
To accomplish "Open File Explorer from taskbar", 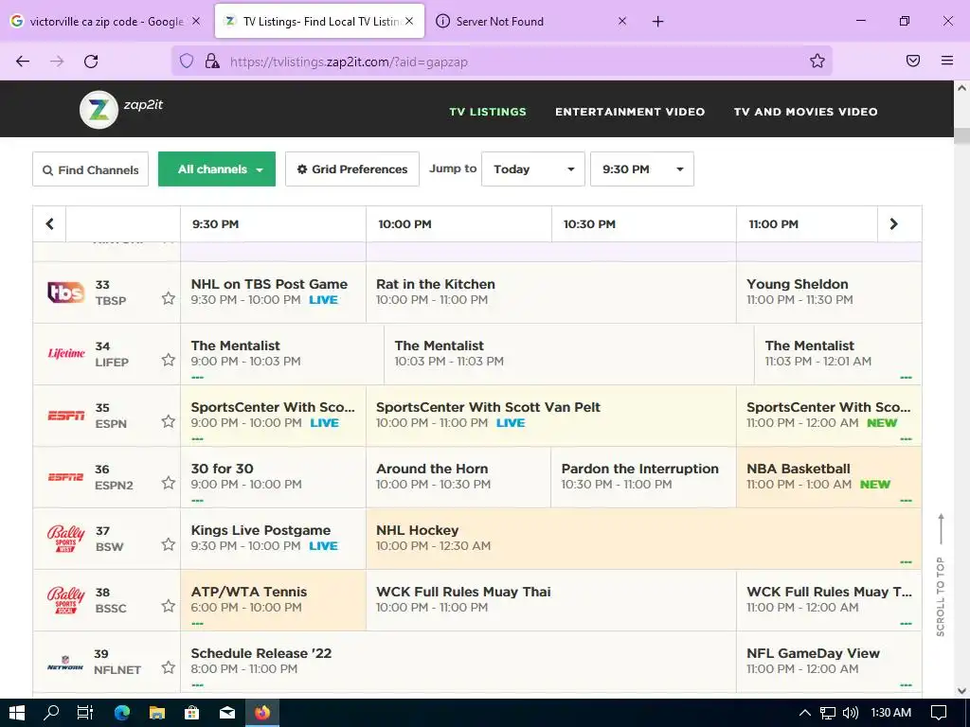I will pyautogui.click(x=157, y=713).
